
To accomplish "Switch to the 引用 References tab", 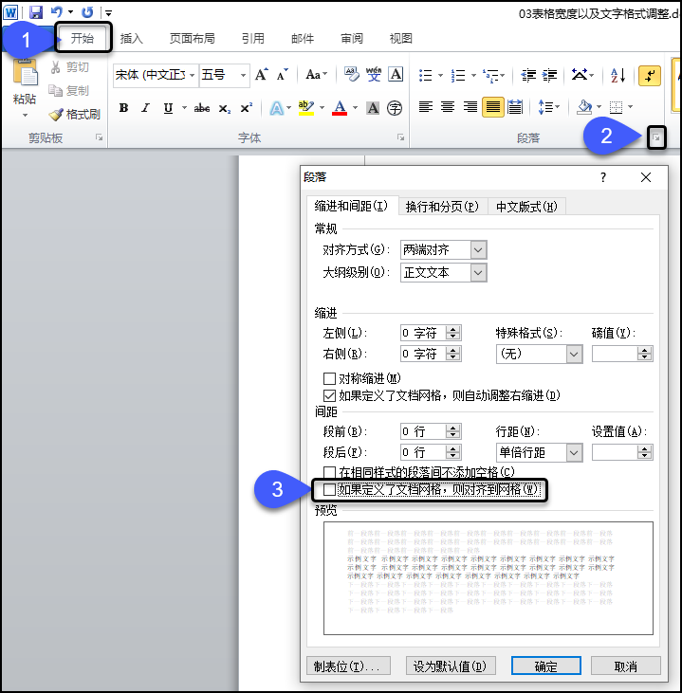I will tap(253, 39).
